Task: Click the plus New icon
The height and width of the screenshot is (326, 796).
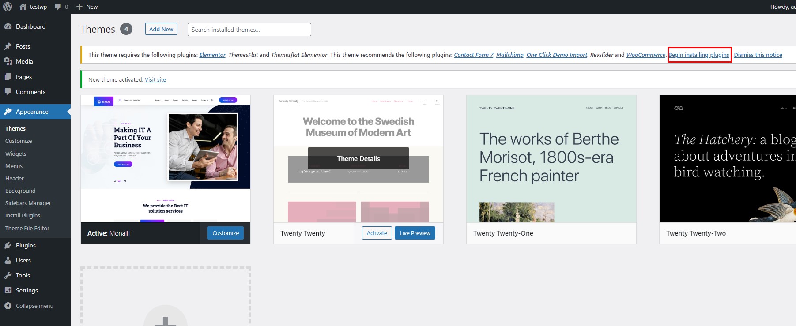Action: [79, 7]
